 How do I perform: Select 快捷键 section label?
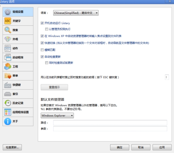tap(17, 85)
